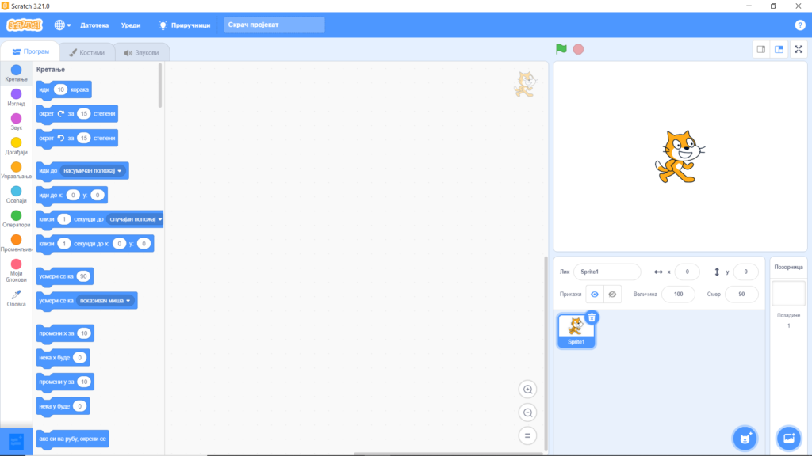Open the насумичан положај dropdown
Screen dimensions: 812x456
pyautogui.click(x=92, y=171)
